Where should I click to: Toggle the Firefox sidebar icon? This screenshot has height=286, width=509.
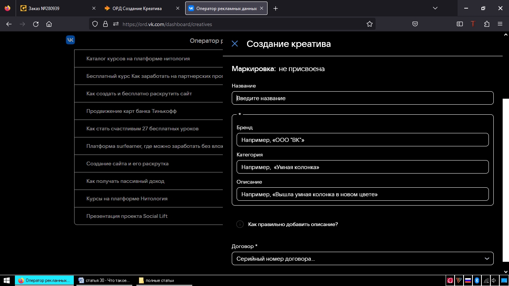[x=460, y=24]
